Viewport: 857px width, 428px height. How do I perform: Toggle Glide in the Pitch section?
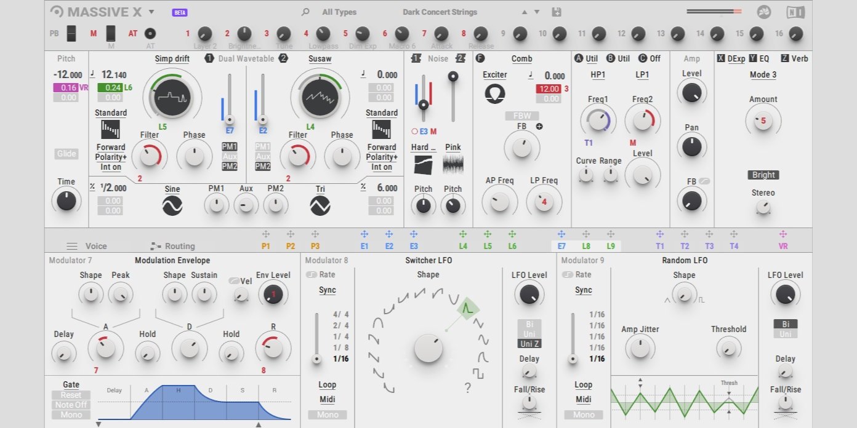[66, 154]
